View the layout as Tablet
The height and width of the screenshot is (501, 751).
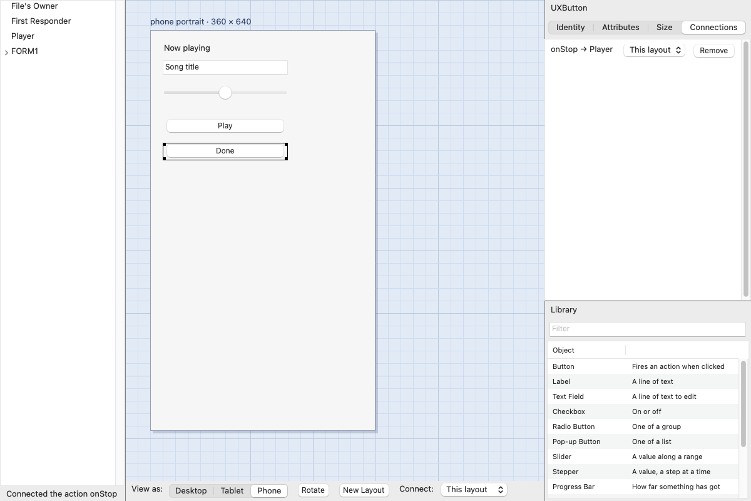[232, 490]
